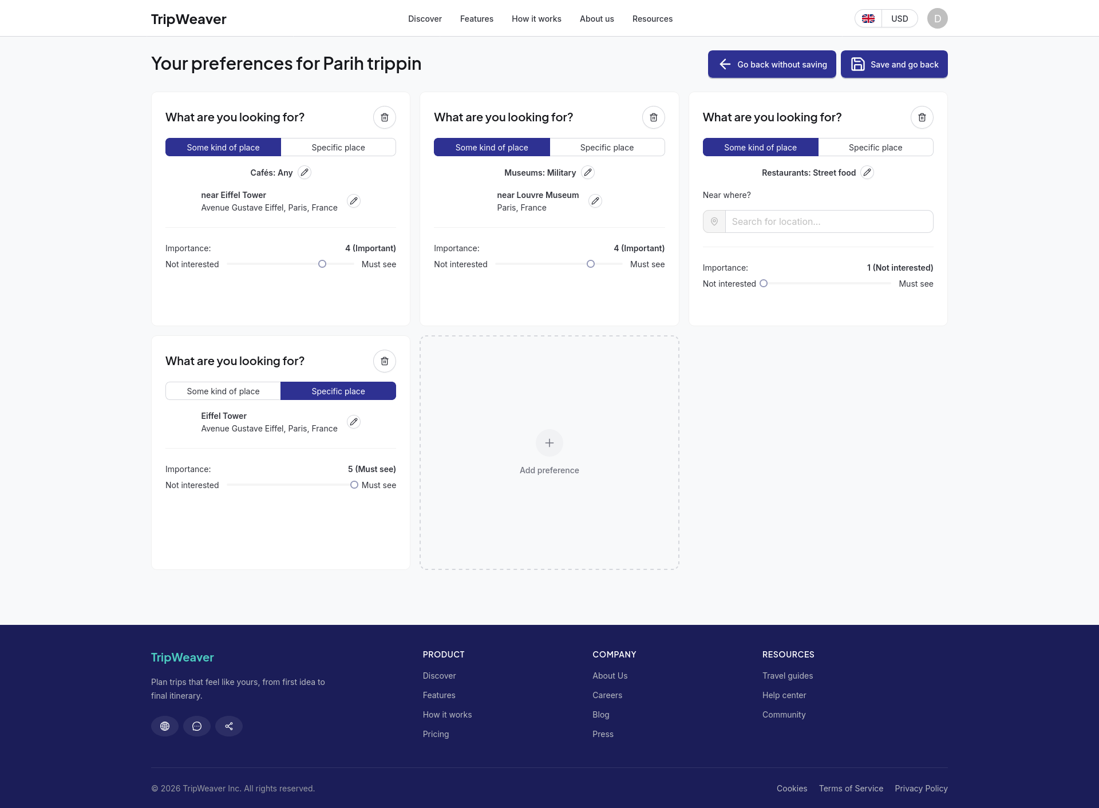The height and width of the screenshot is (808, 1099).
Task: Open the Careers footer link
Action: tap(607, 695)
